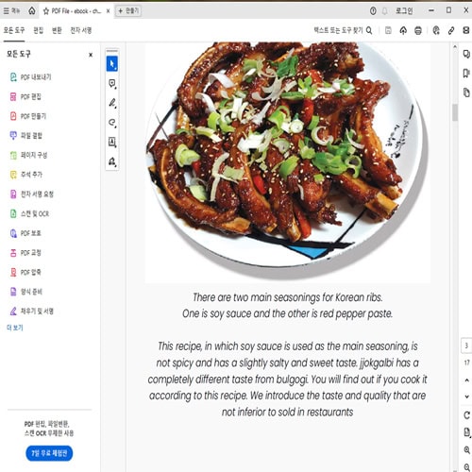Star the 'PDF File - ebook' tab as favorite
The width and height of the screenshot is (472, 472).
[x=46, y=11]
